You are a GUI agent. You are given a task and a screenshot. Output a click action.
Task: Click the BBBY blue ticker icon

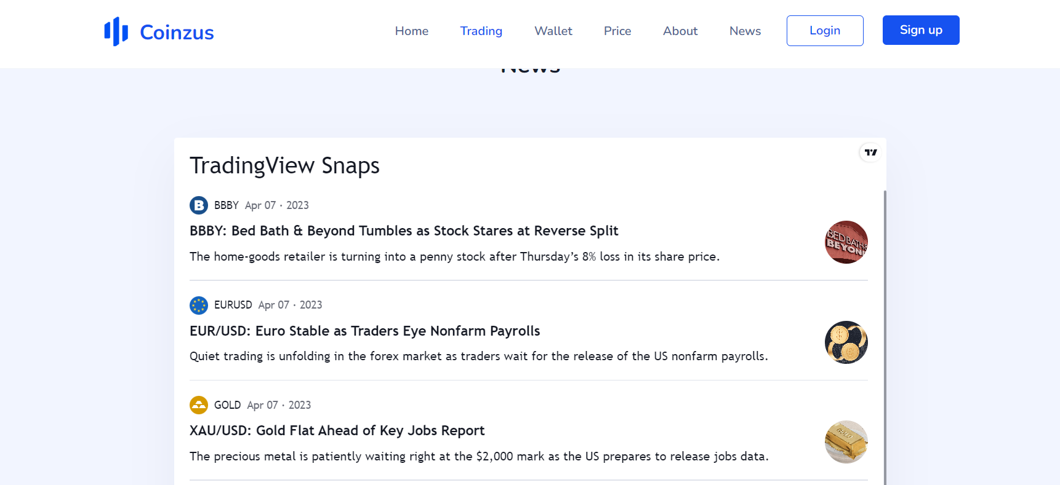[199, 205]
